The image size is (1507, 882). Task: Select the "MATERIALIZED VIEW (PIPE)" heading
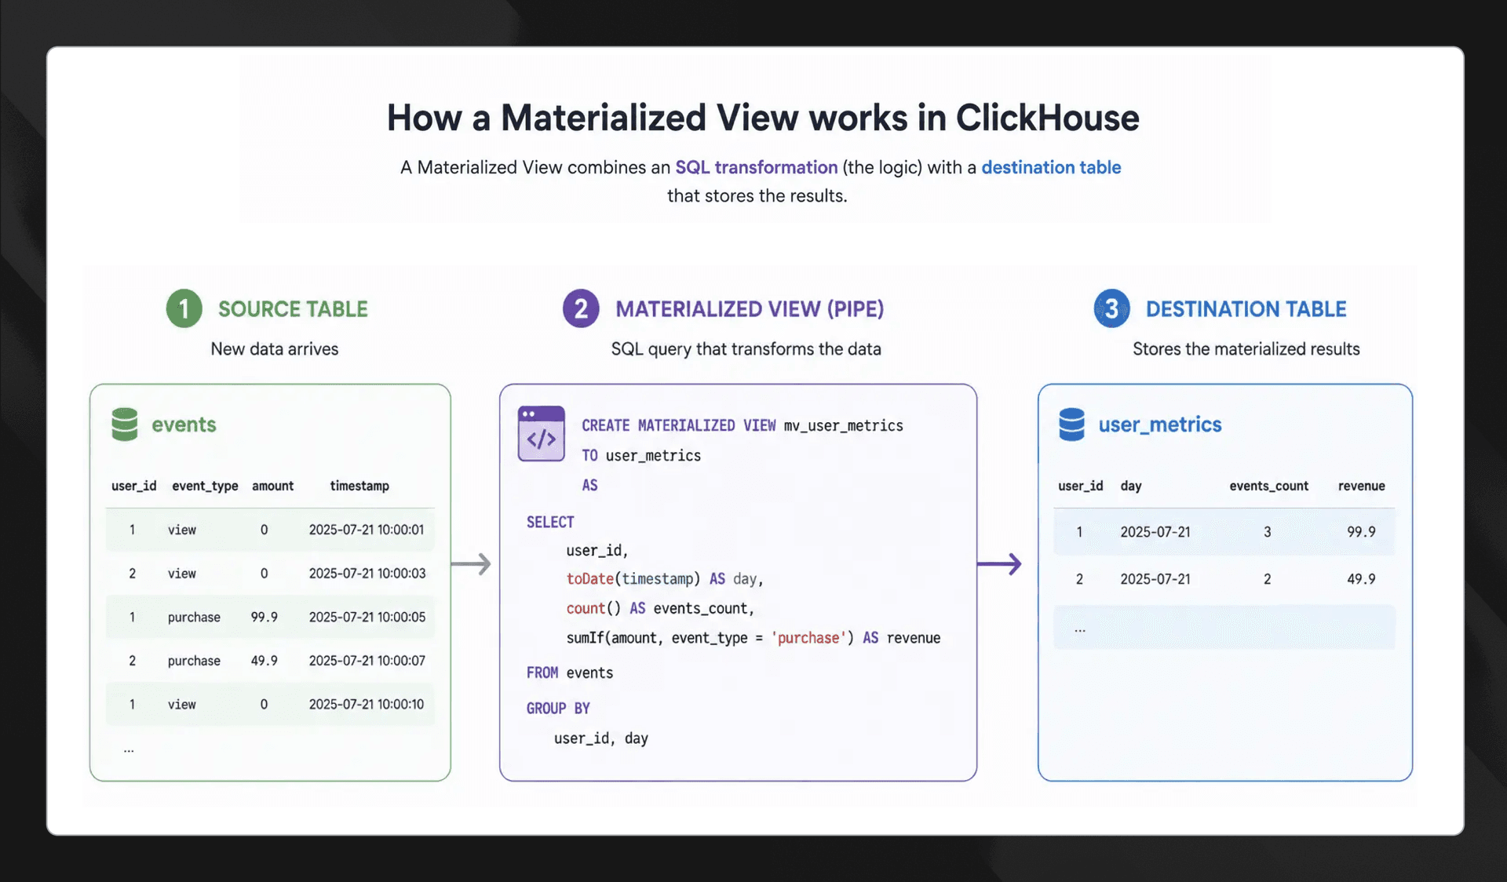point(750,309)
